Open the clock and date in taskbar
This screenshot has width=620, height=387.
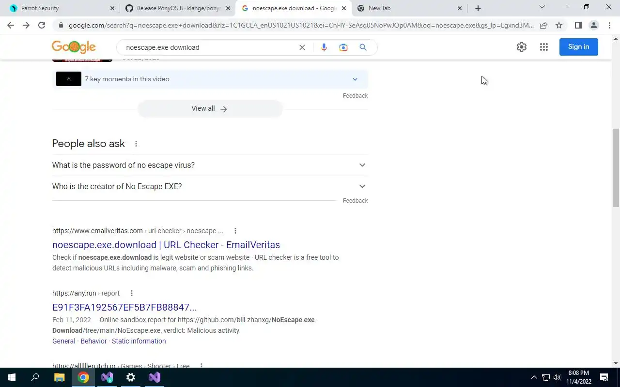579,377
